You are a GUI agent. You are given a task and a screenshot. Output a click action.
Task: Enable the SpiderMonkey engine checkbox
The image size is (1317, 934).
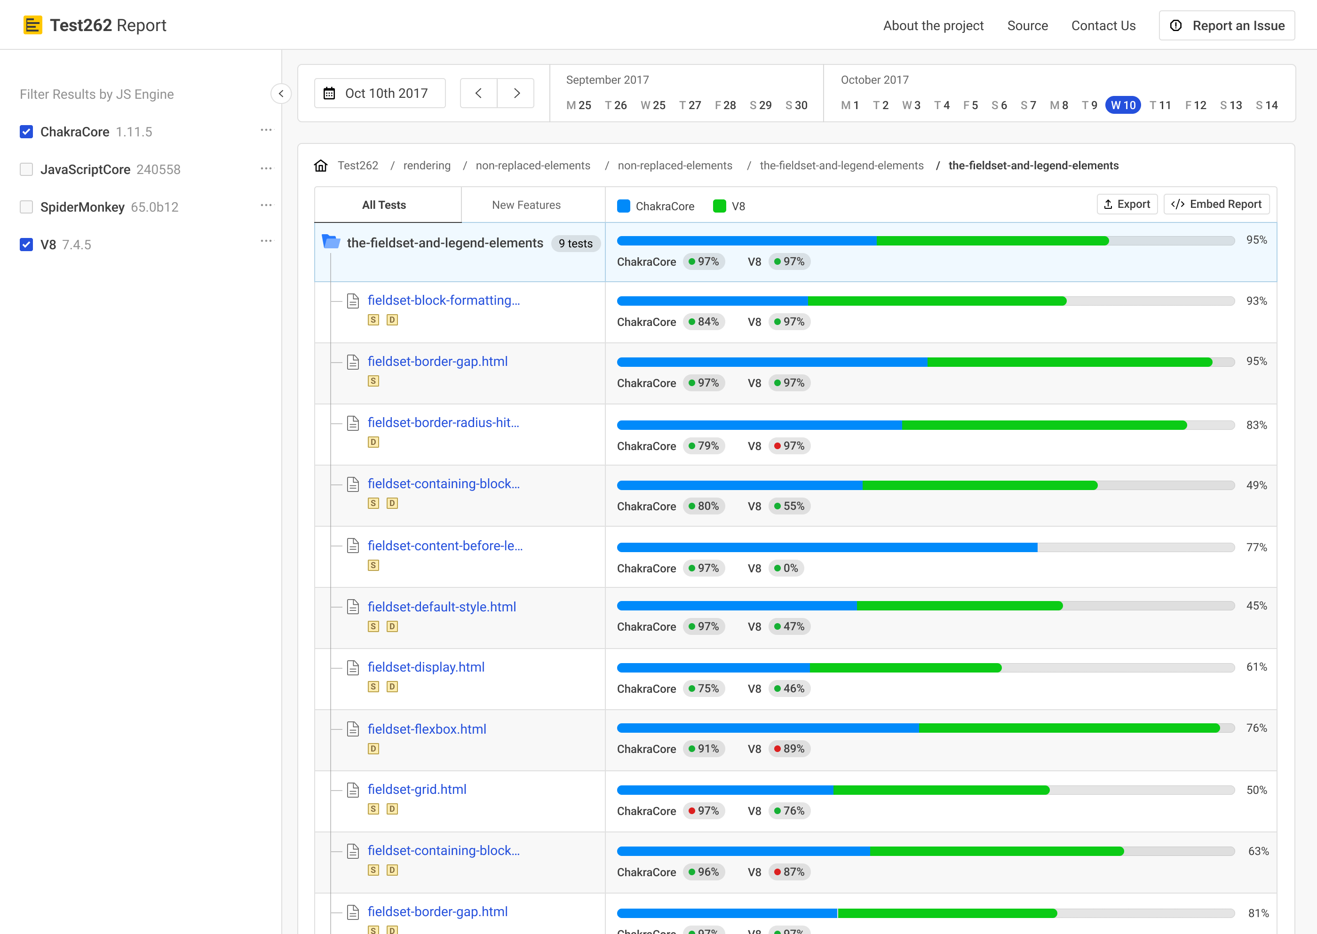click(26, 207)
